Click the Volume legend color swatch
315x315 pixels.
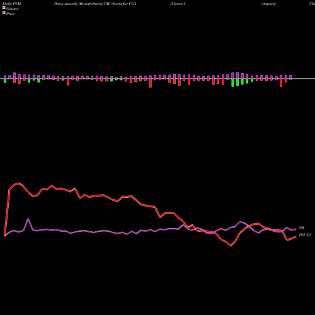[4, 8]
